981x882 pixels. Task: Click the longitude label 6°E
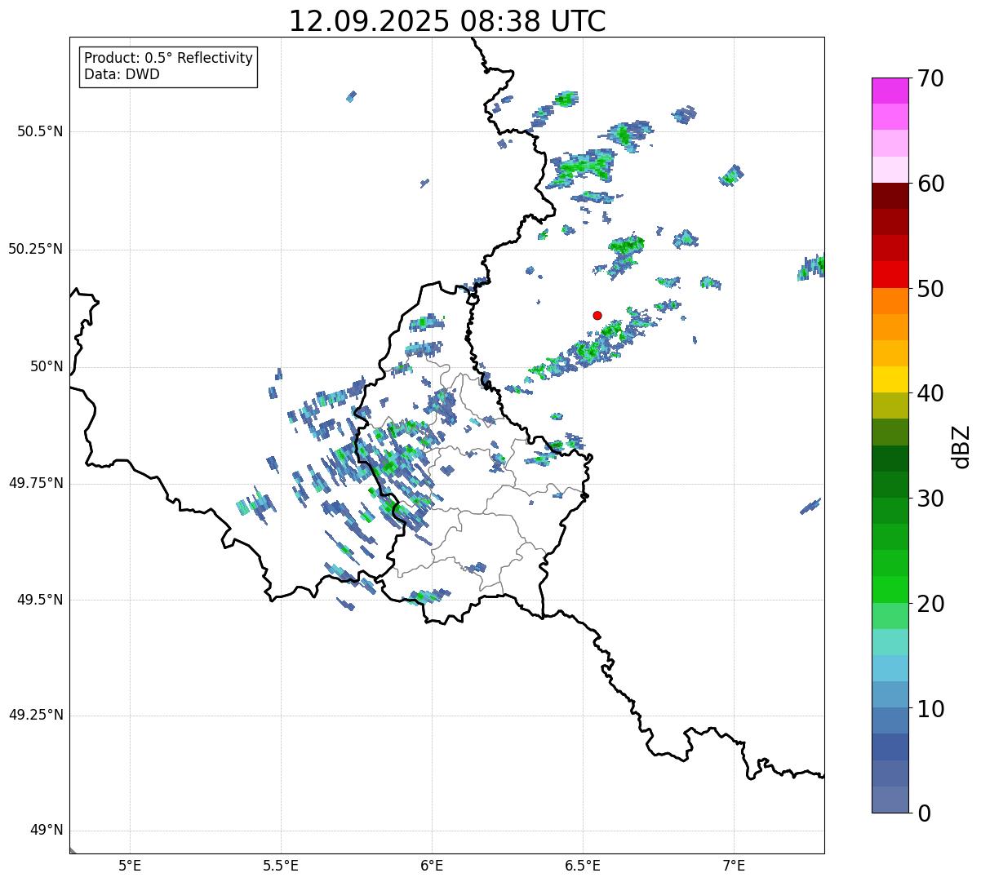[x=432, y=866]
